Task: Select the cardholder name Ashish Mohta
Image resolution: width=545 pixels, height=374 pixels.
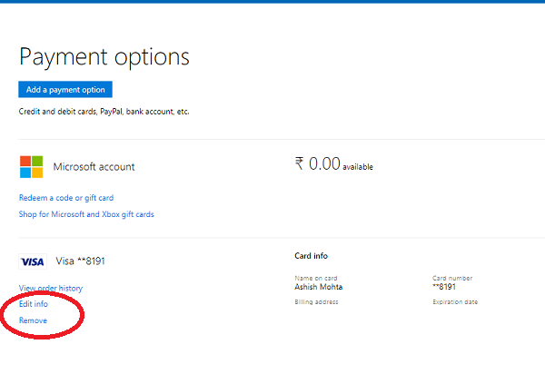Action: pos(319,287)
